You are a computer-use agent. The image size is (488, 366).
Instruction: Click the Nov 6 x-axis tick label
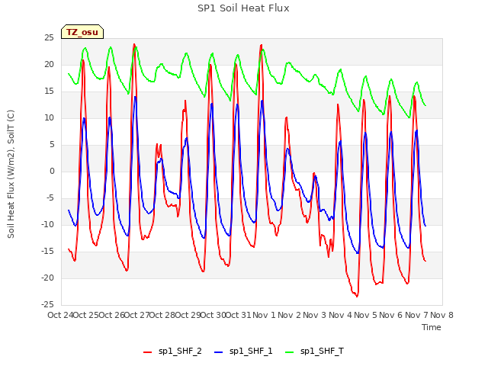pos(391,315)
